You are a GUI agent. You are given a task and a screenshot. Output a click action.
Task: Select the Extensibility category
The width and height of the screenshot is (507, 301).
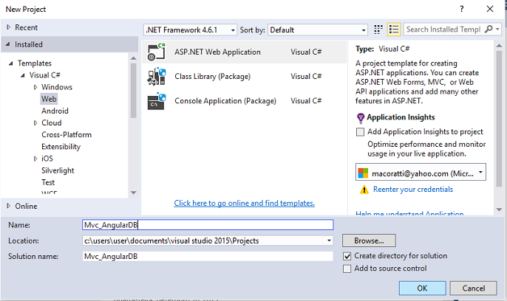pos(61,147)
